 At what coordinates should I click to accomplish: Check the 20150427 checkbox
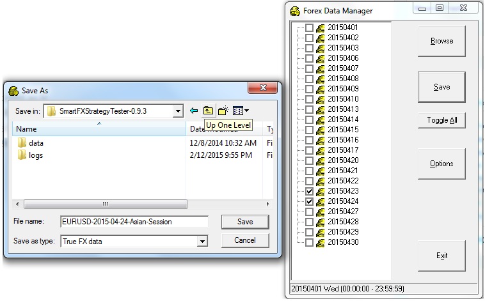309,212
